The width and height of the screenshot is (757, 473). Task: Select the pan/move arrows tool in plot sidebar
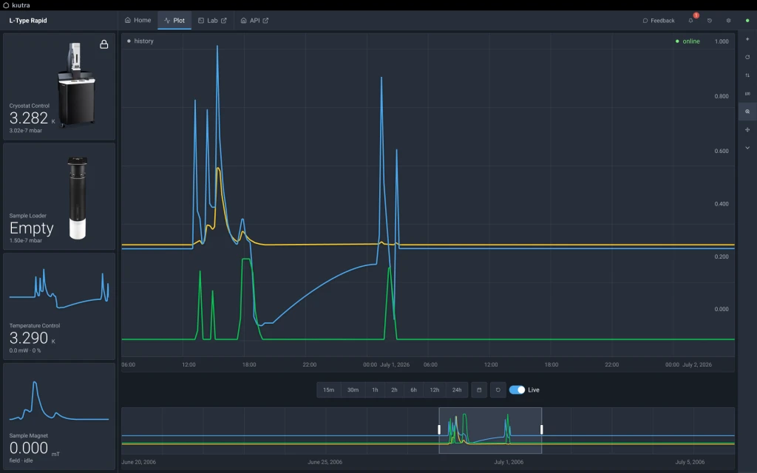coord(747,129)
